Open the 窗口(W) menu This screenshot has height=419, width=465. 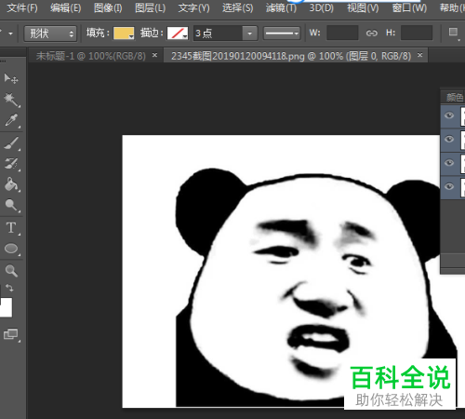[x=409, y=7]
